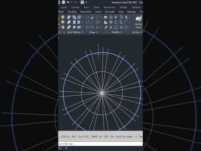Click the Rotate circular-arrow icon in Modify panel
Image resolution: width=201 pixels, height=151 pixels.
[x=116, y=22]
